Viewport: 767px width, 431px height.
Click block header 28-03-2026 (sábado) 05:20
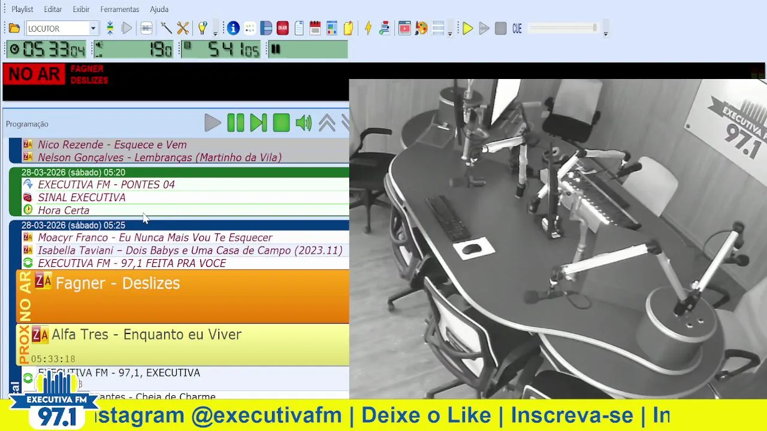pos(185,172)
